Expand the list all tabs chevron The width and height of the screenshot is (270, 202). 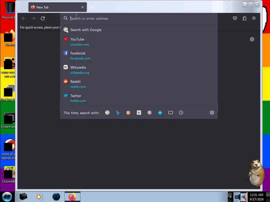pos(226,7)
